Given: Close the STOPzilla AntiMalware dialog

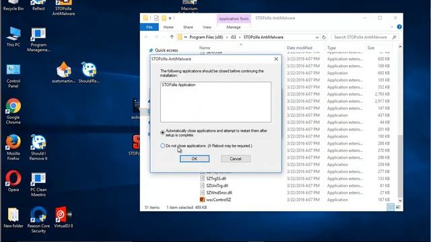Looking at the screenshot, I should (x=276, y=59).
